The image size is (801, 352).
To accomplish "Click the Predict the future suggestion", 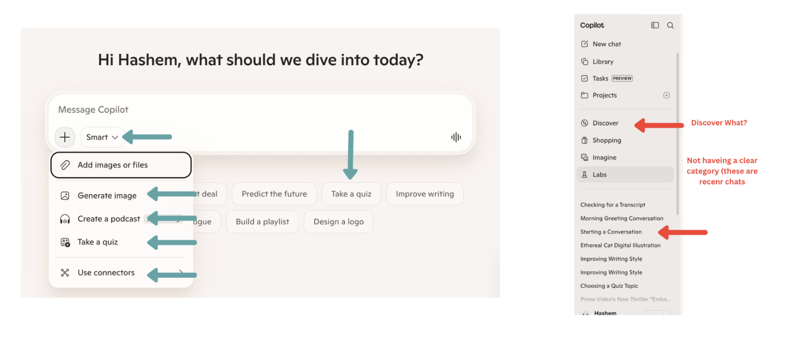I will click(x=274, y=194).
